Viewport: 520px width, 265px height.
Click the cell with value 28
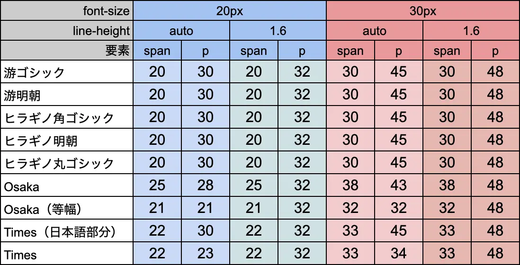tap(206, 185)
